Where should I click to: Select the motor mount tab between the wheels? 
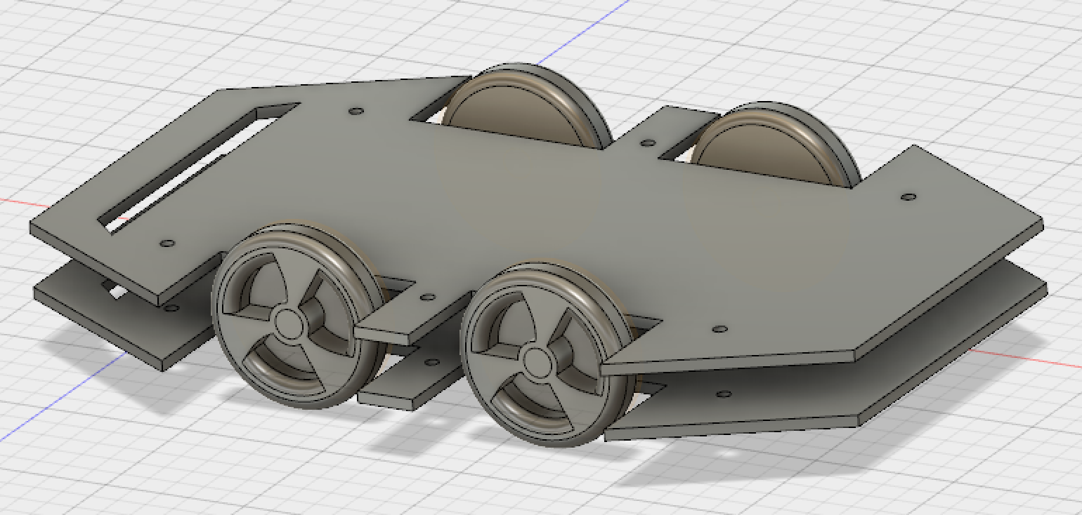point(383,330)
